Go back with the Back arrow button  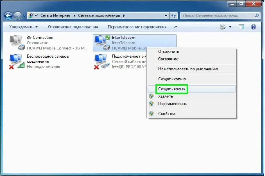[x=8, y=16]
